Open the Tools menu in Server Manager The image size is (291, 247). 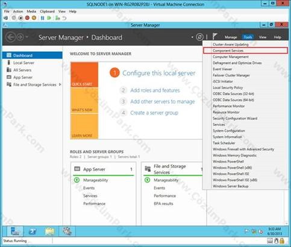tap(248, 37)
